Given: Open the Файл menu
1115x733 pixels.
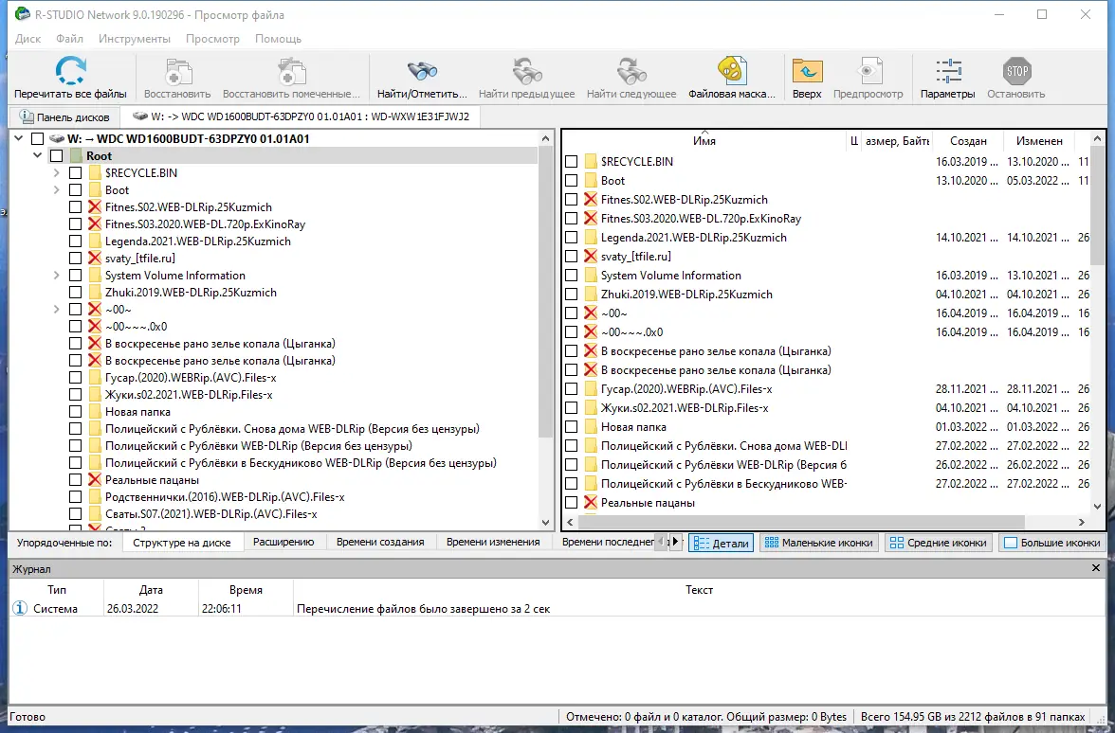Looking at the screenshot, I should (70, 38).
